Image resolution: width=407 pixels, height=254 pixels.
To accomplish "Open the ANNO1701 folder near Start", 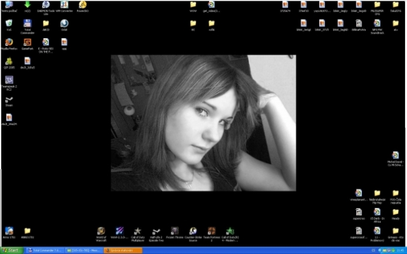I will coord(27,232).
